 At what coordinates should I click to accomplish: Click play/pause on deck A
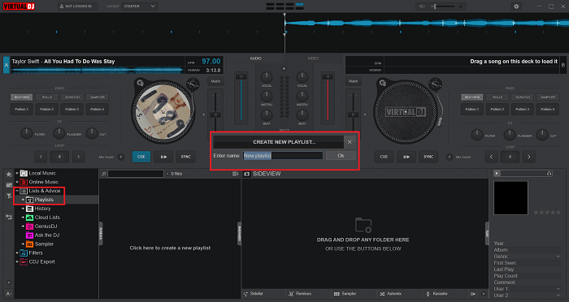point(163,157)
